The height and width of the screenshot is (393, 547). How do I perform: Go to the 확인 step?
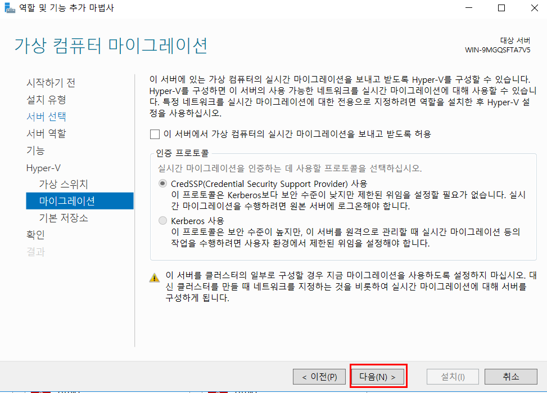click(x=35, y=235)
